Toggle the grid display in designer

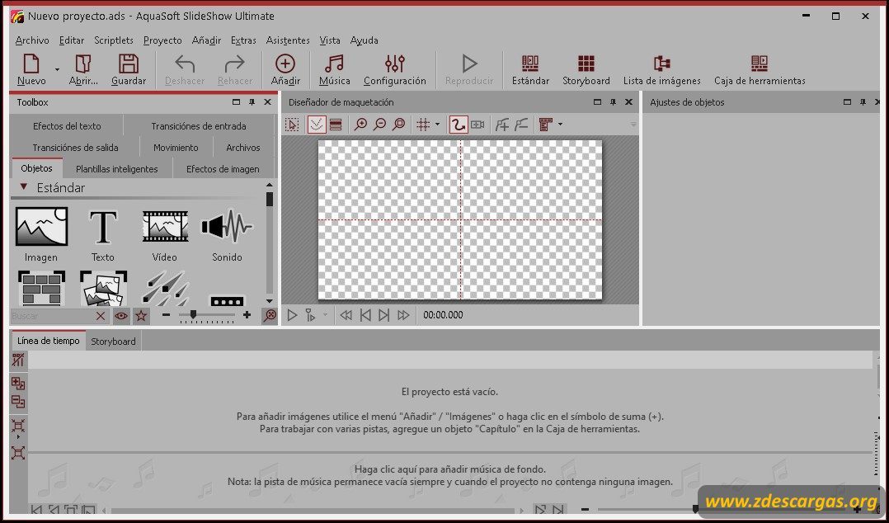[423, 125]
